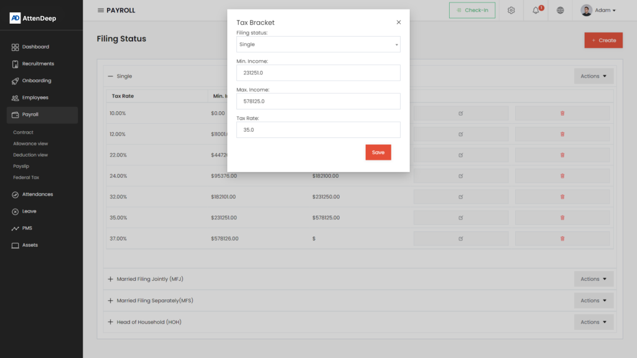Click the edit icon for 10.00% row
The height and width of the screenshot is (358, 637).
(x=461, y=113)
